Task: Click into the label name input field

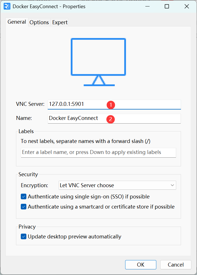Action: pos(99,153)
